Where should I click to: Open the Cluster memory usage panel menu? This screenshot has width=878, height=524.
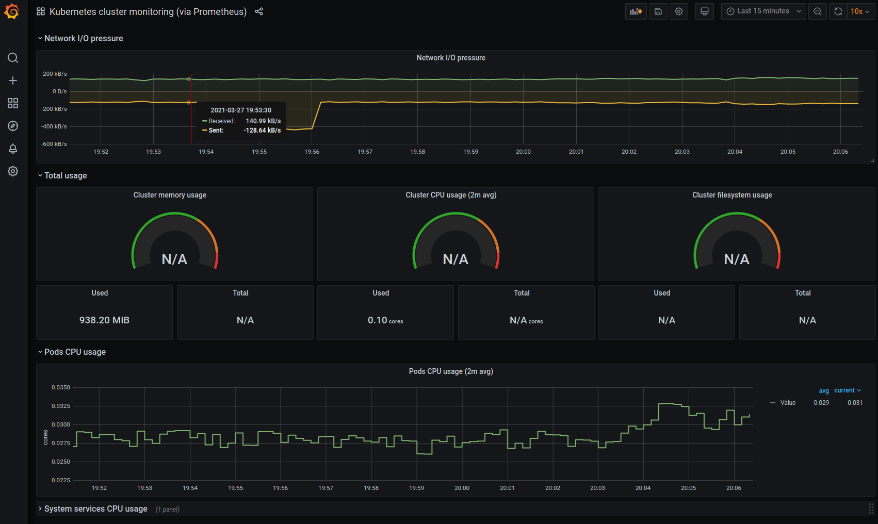[x=170, y=195]
